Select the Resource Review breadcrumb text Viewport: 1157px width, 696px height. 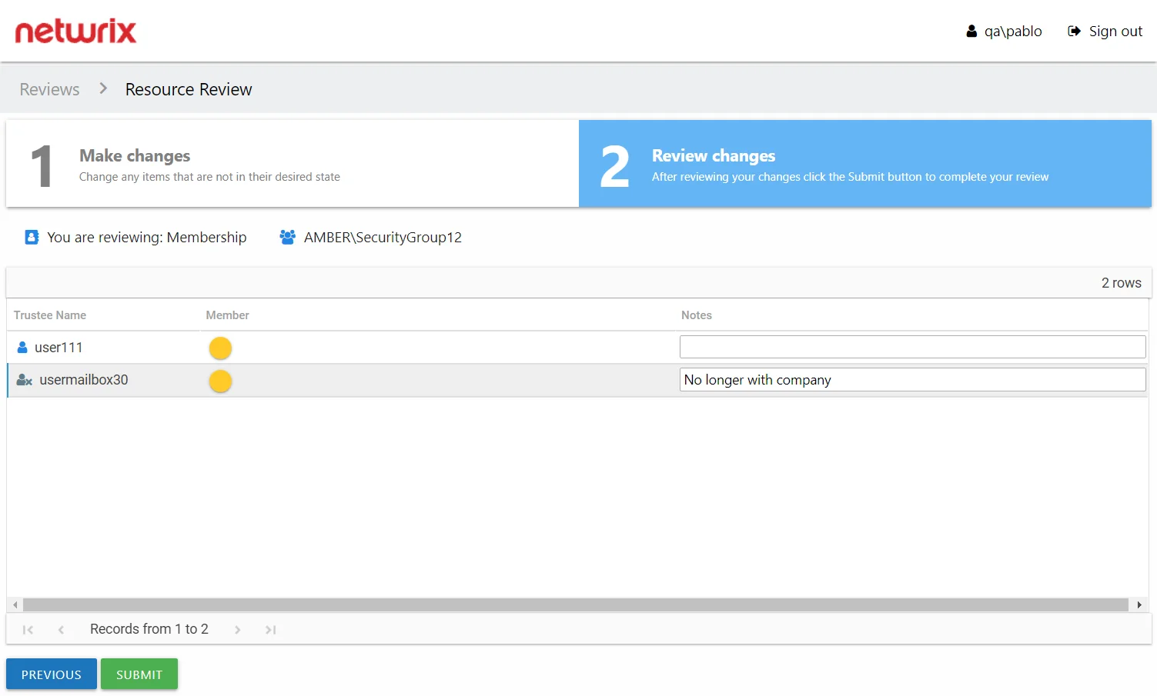click(x=189, y=89)
